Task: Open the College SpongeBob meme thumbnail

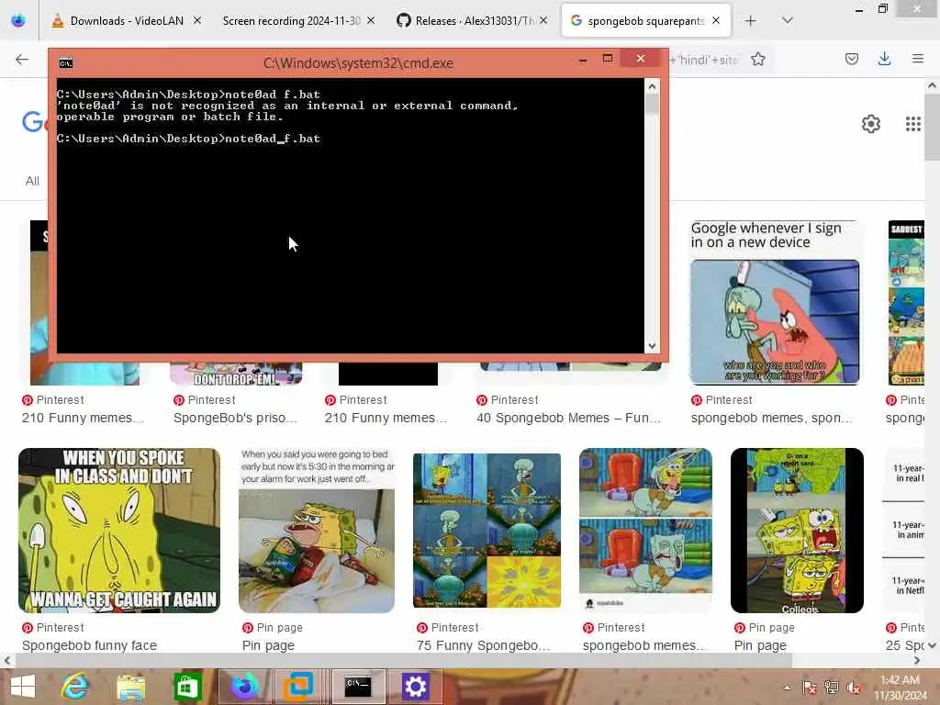Action: [x=798, y=531]
